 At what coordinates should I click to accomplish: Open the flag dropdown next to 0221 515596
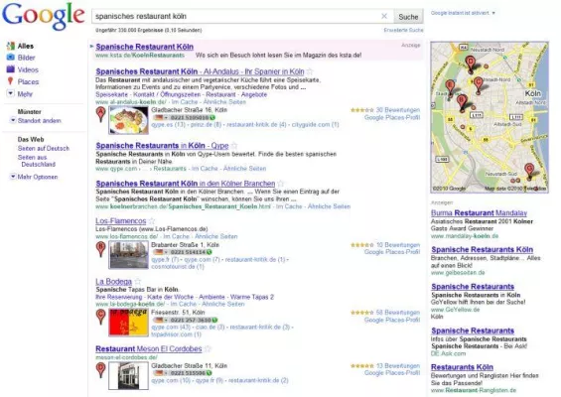click(x=160, y=373)
